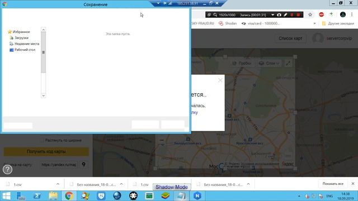Click the blue shield S taskbar icon
This screenshot has width=358, height=201.
101,196
